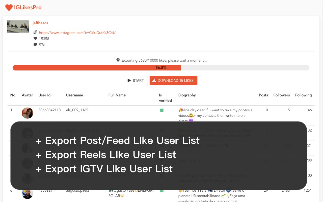This screenshot has width=323, height=202.
Task: Click the biography text of augusto.paess
Action: pos(211,196)
